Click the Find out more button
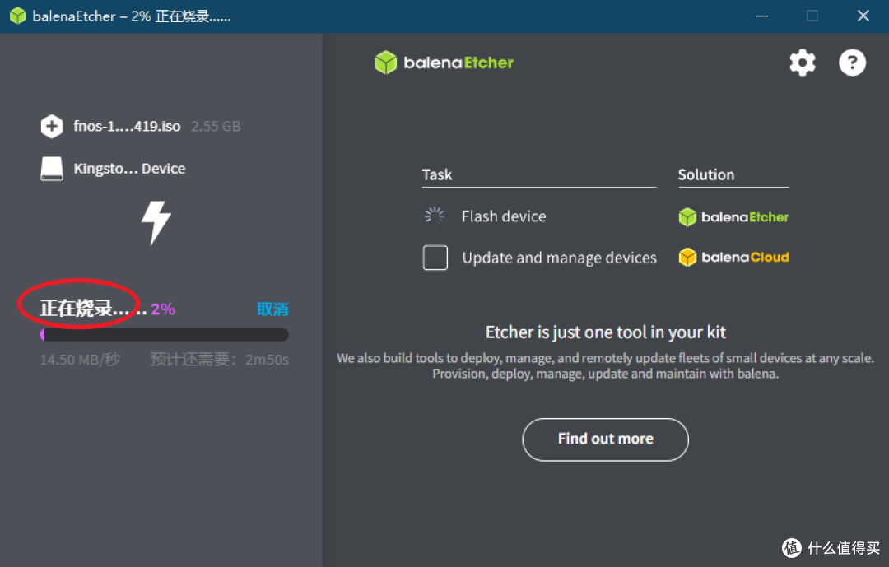Screen dimensions: 889x567 (605, 439)
